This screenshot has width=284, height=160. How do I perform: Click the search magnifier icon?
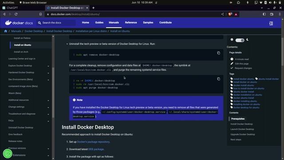tap(39, 23)
